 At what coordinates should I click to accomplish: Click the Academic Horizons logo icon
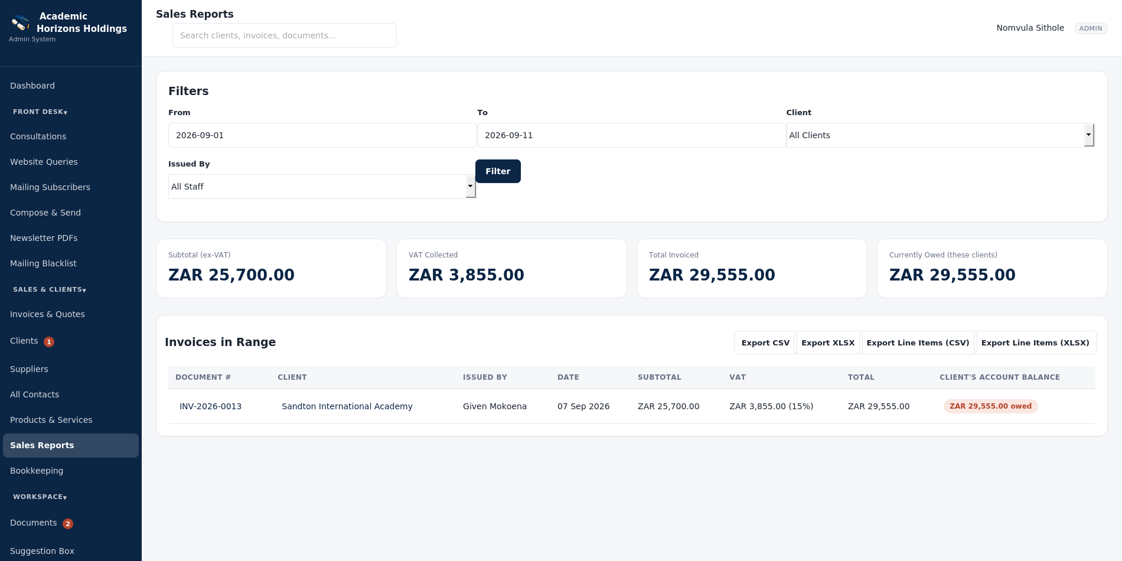(21, 23)
